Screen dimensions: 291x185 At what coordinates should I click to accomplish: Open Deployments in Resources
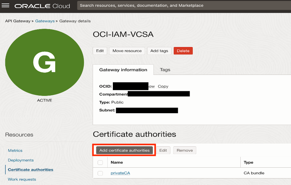(x=21, y=160)
